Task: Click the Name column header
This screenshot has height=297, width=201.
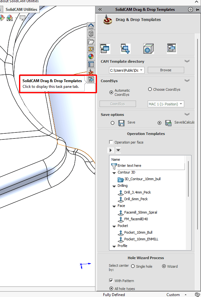Action: 116,159
